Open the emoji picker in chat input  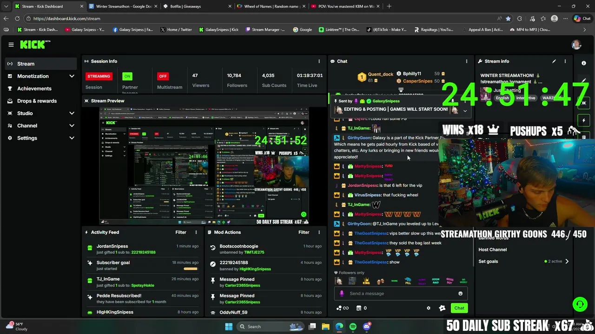[x=461, y=293]
